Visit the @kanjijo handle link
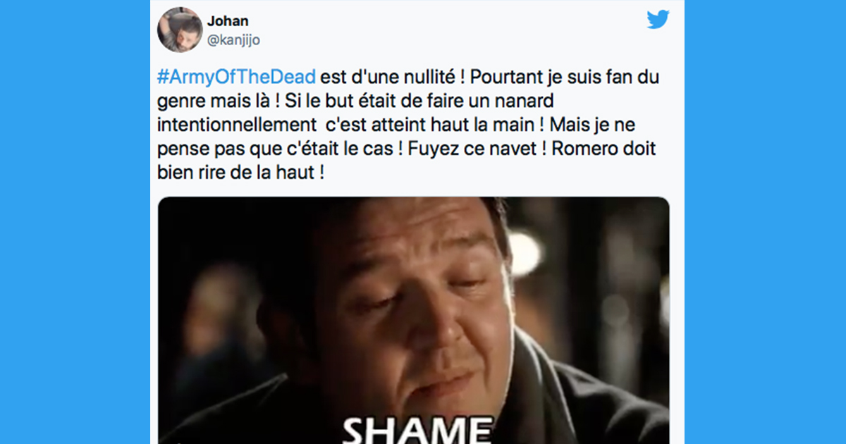Viewport: 846px width, 444px height. click(233, 40)
